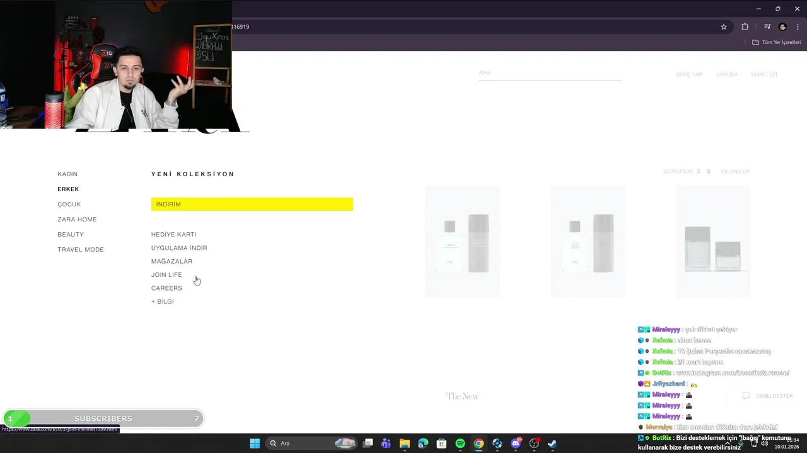Open the Chrome three-dot menu
Screen dimensions: 807x453
click(798, 27)
